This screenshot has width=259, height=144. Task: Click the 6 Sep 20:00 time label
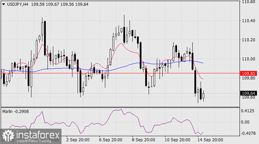coord(111,140)
